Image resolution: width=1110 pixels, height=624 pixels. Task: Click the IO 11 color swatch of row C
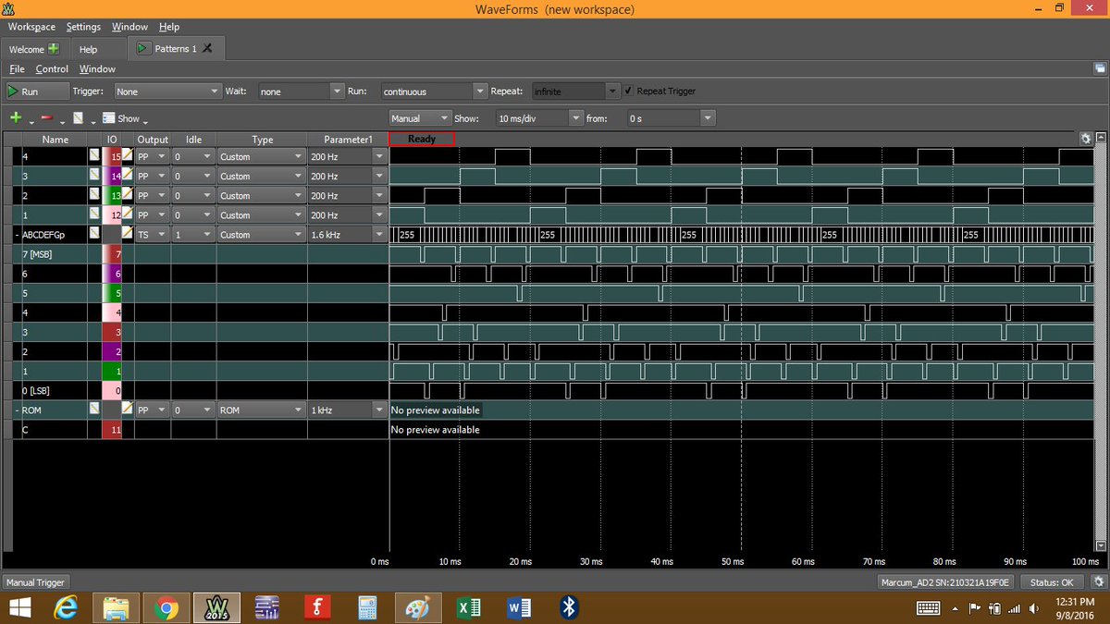click(x=112, y=429)
